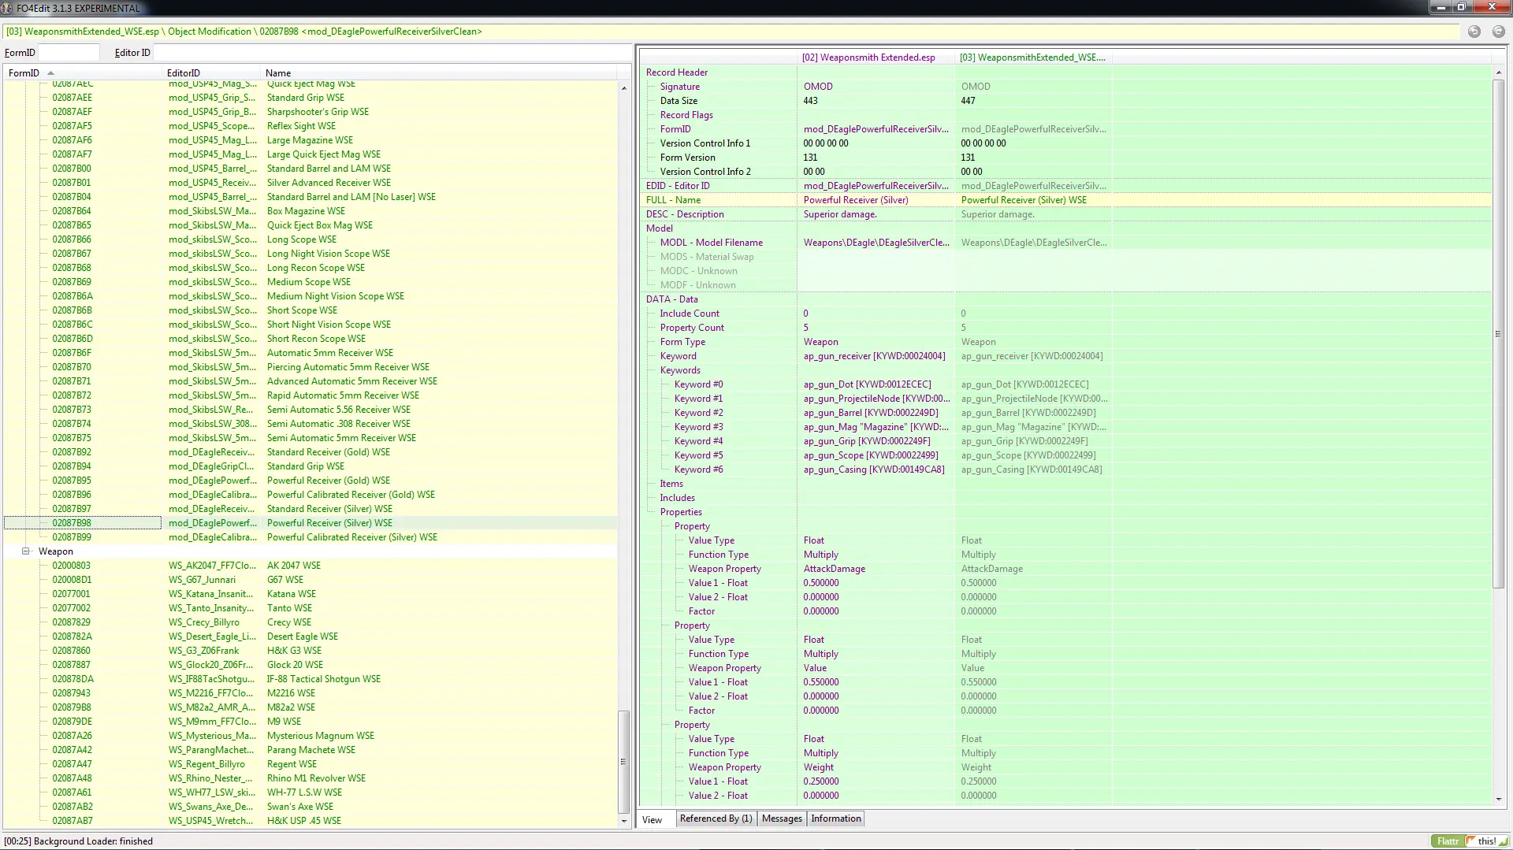
Task: Click the Property Count row label
Action: pos(692,328)
